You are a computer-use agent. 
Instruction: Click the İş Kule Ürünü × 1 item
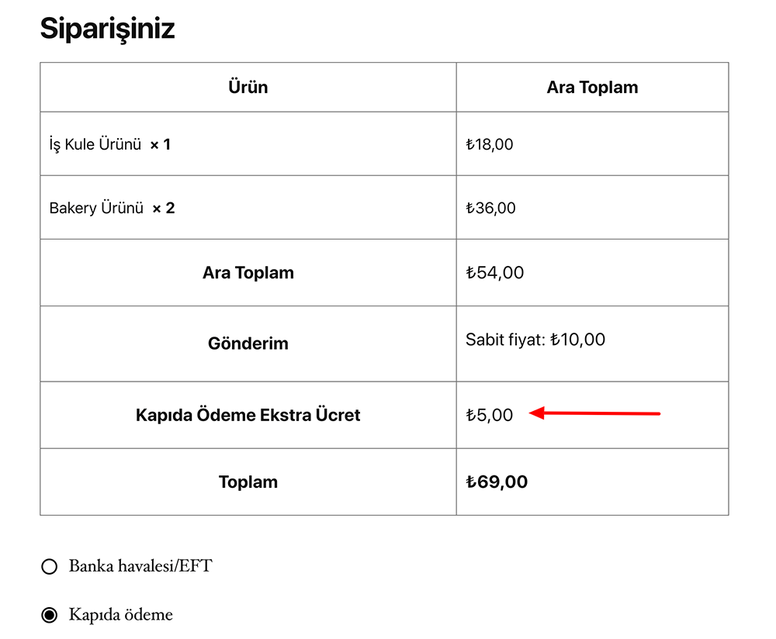109,144
